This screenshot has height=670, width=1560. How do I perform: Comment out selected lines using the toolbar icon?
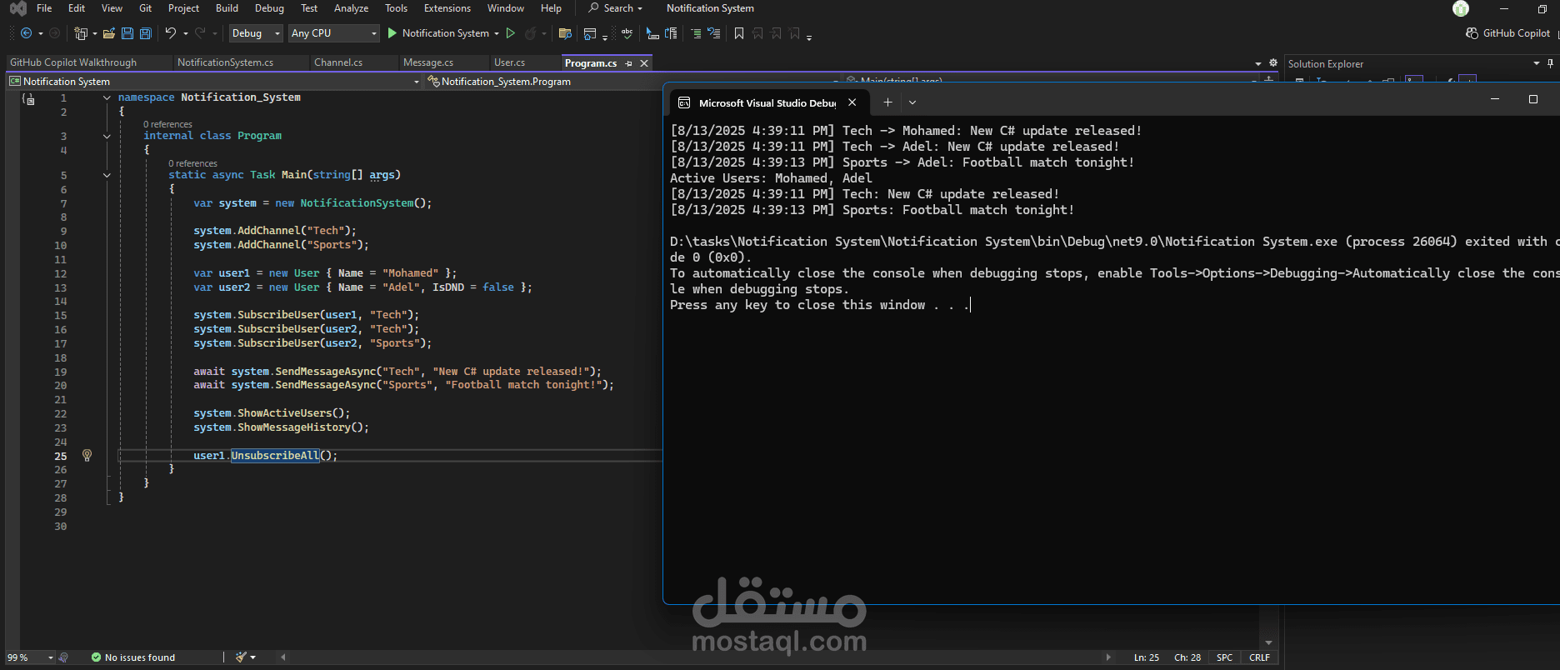(x=696, y=33)
